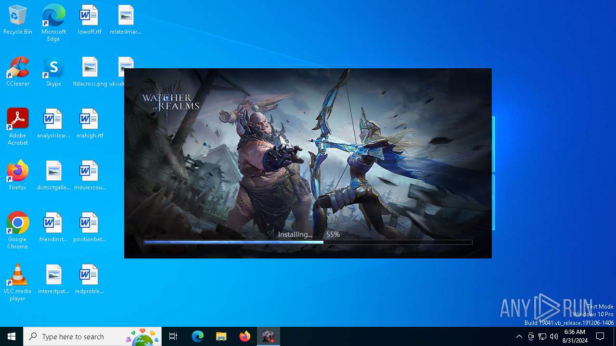Select the mahigh.rtf document icon
Image resolution: width=616 pixels, height=346 pixels.
(90, 124)
